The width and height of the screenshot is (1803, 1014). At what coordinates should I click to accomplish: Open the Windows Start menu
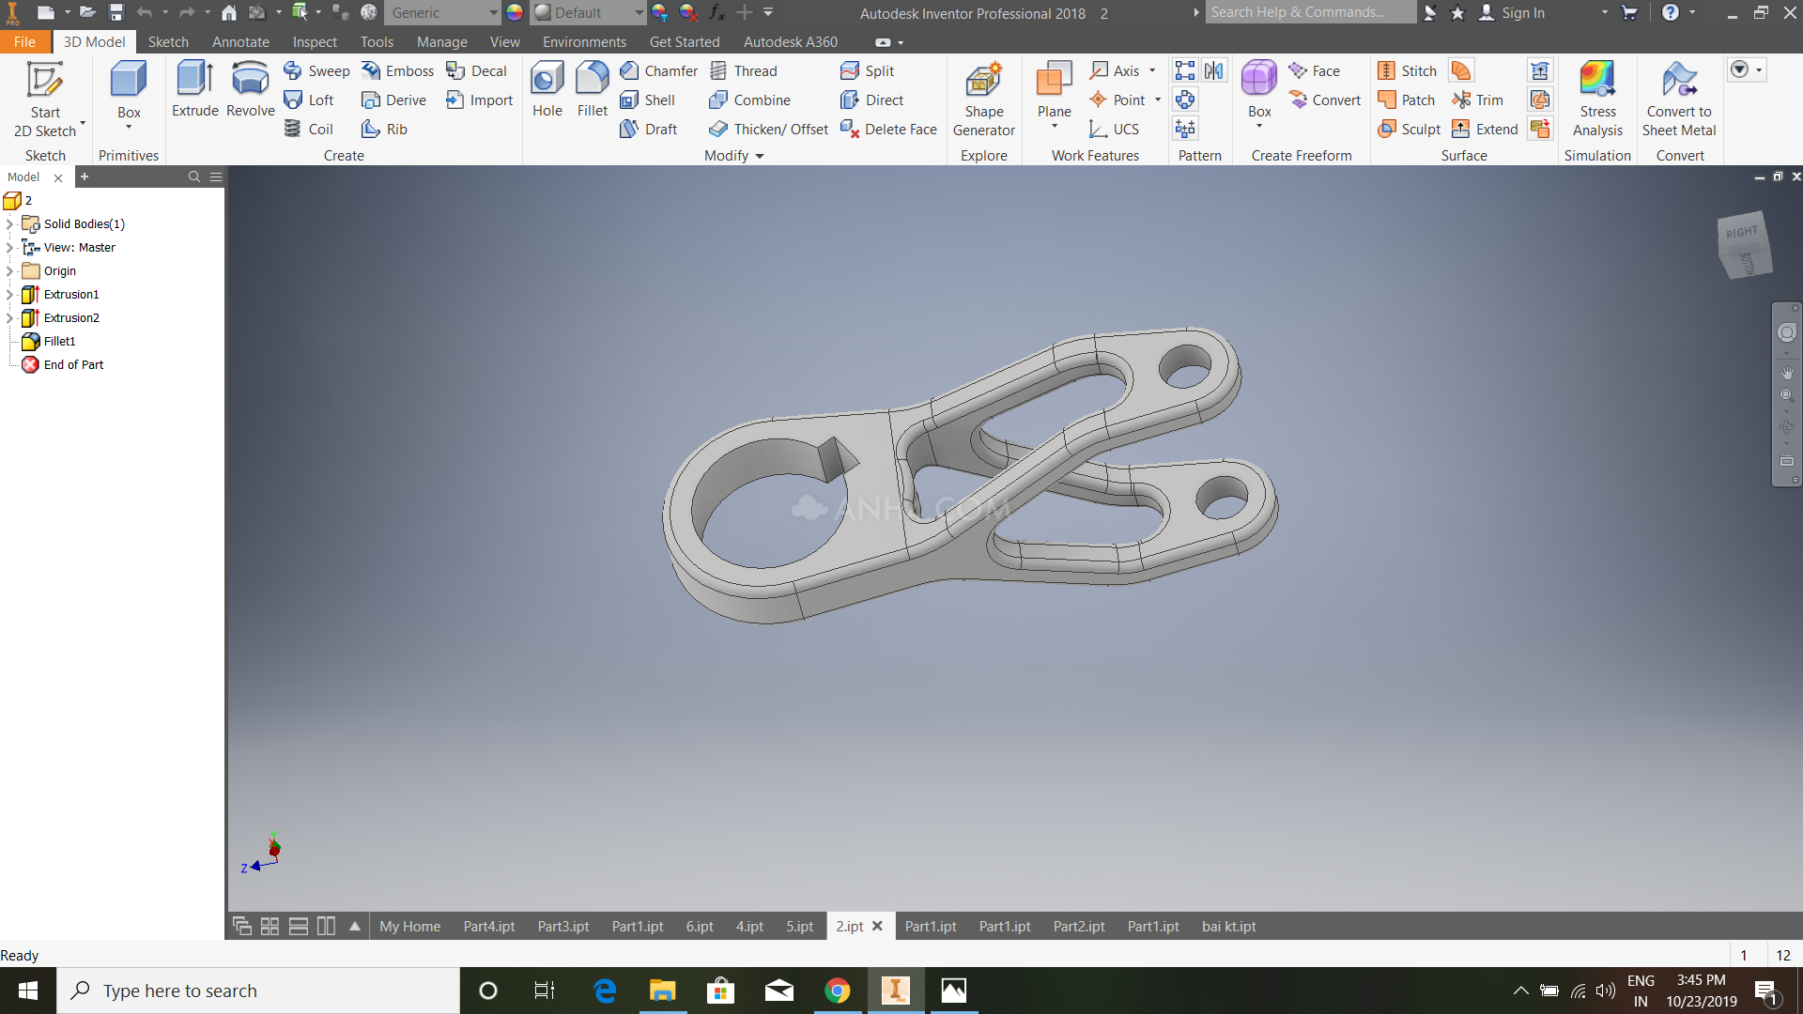pyautogui.click(x=28, y=991)
